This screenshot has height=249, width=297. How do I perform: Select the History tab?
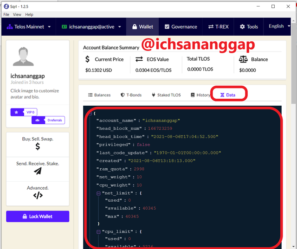click(200, 95)
